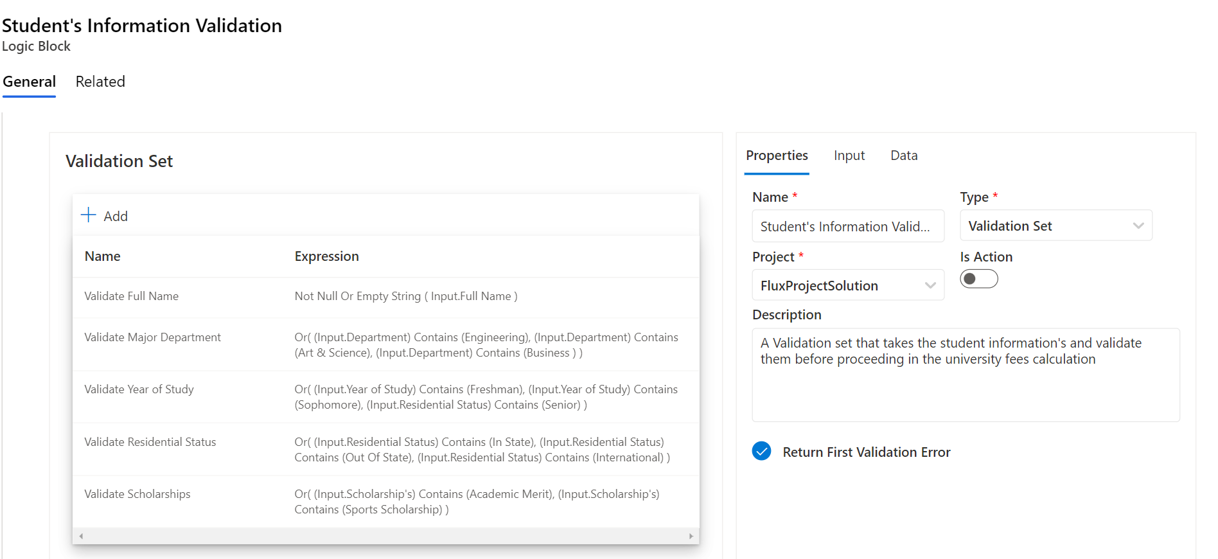Select the Validate Residential Status row
Screen dimensions: 1218x559
385,449
